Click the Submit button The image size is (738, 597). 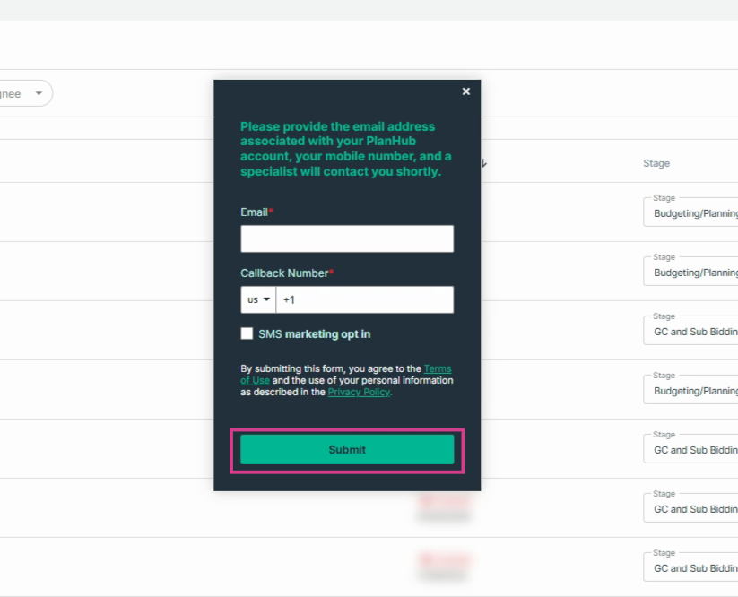tap(347, 450)
